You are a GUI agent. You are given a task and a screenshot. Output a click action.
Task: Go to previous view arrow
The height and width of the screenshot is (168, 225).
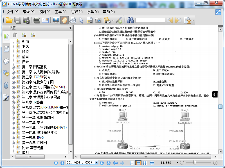115,163
